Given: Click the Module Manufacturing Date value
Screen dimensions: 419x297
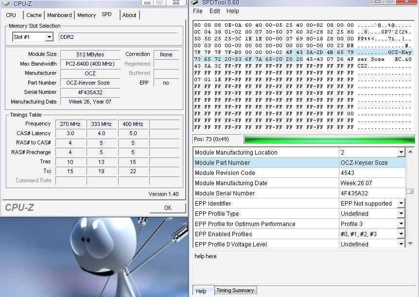Looking at the screenshot, I should [x=372, y=183].
